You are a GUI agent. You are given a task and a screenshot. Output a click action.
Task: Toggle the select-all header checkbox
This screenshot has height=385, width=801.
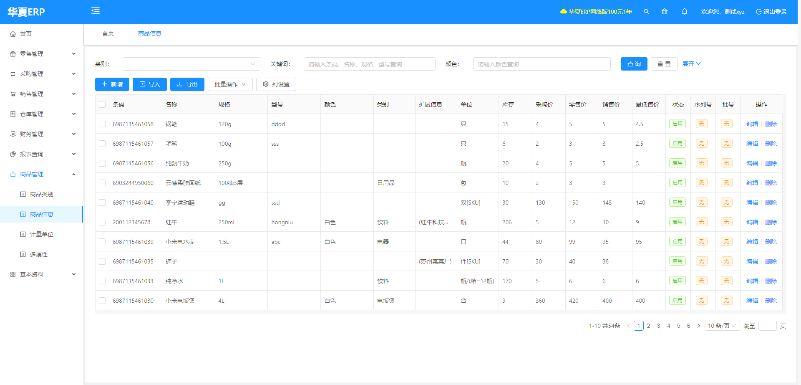pos(102,104)
